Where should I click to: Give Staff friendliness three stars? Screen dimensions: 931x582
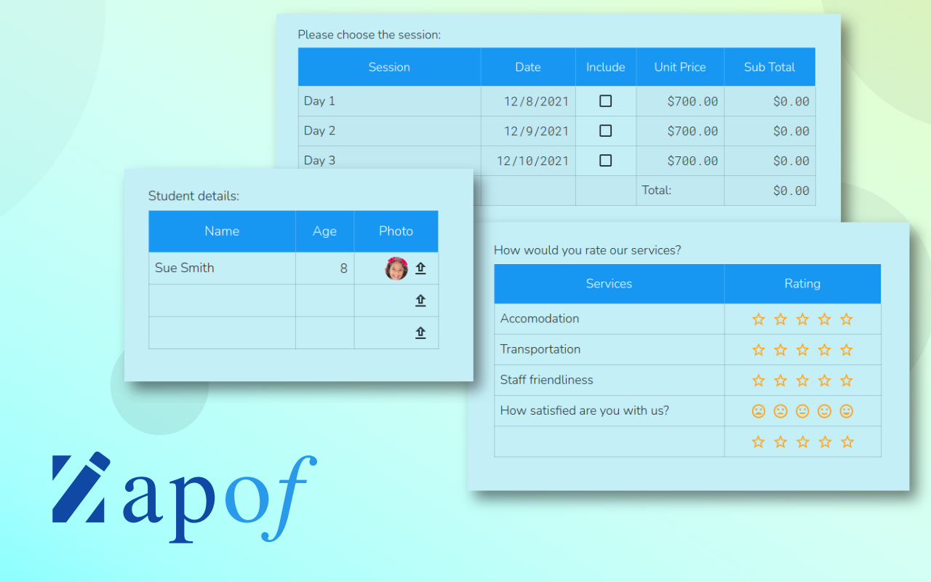click(x=802, y=380)
